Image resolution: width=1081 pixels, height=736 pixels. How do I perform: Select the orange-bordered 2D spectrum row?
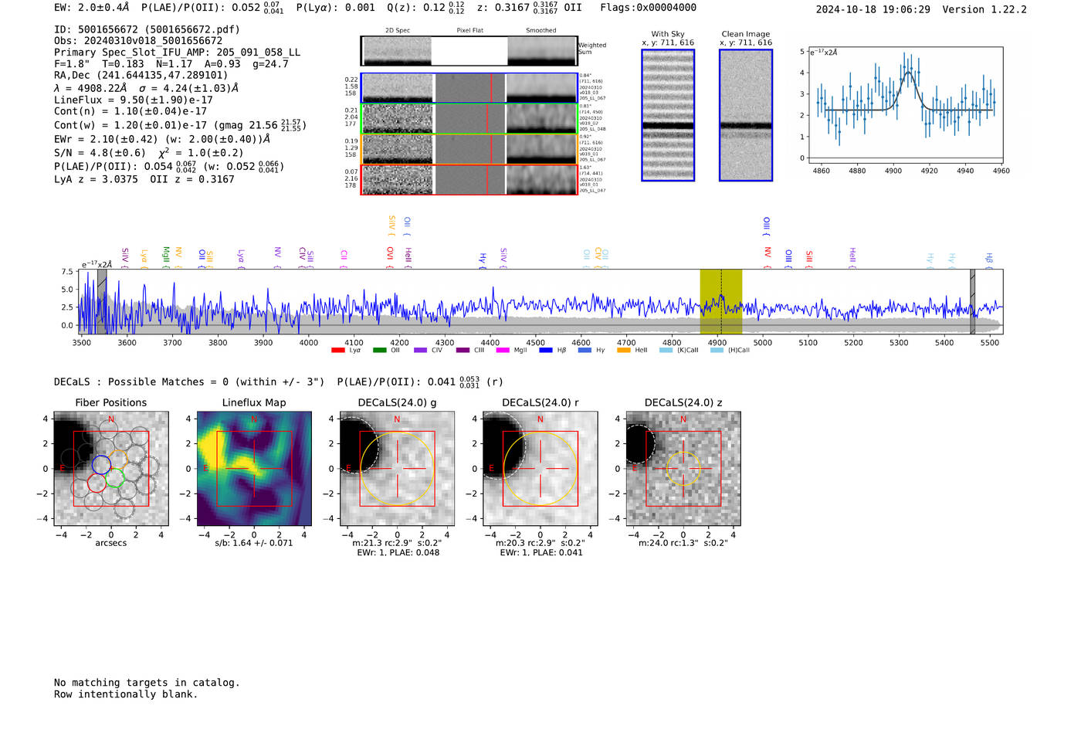point(469,149)
